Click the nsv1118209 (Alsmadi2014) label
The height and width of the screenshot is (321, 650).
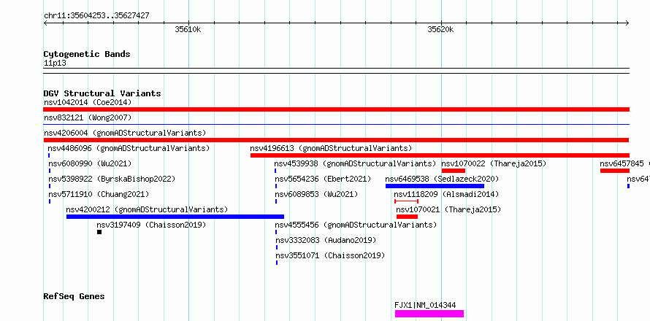[446, 194]
